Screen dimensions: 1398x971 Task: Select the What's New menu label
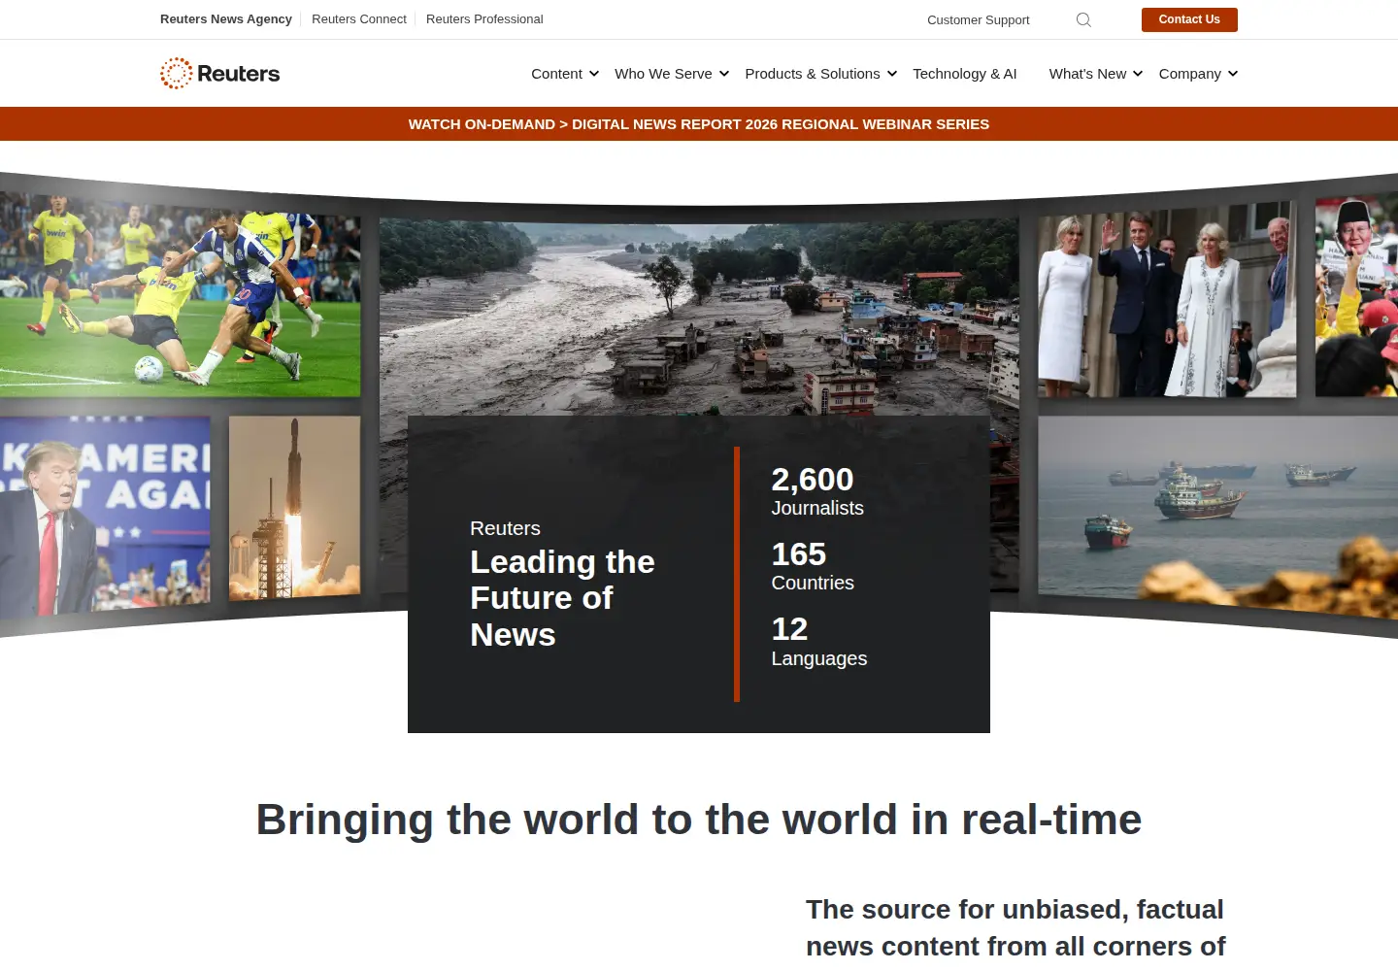point(1087,74)
